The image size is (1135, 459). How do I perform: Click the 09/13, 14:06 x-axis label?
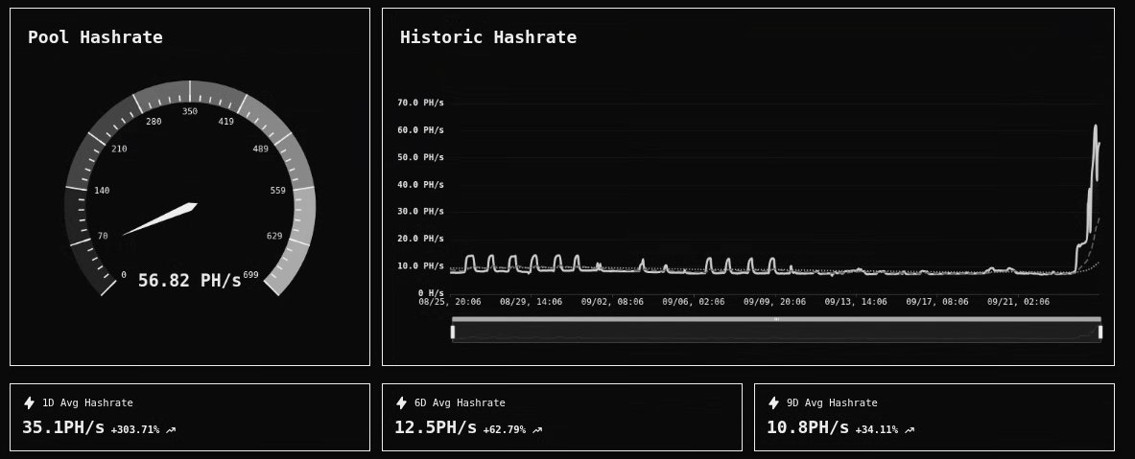pyautogui.click(x=856, y=302)
